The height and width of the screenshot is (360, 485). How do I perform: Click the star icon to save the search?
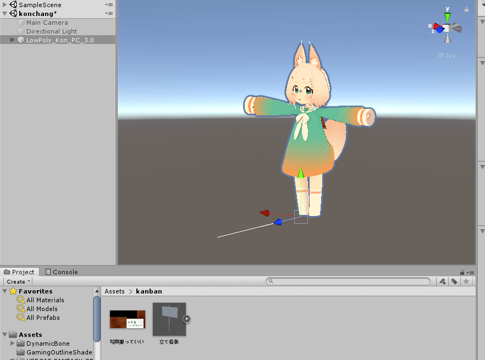click(466, 281)
